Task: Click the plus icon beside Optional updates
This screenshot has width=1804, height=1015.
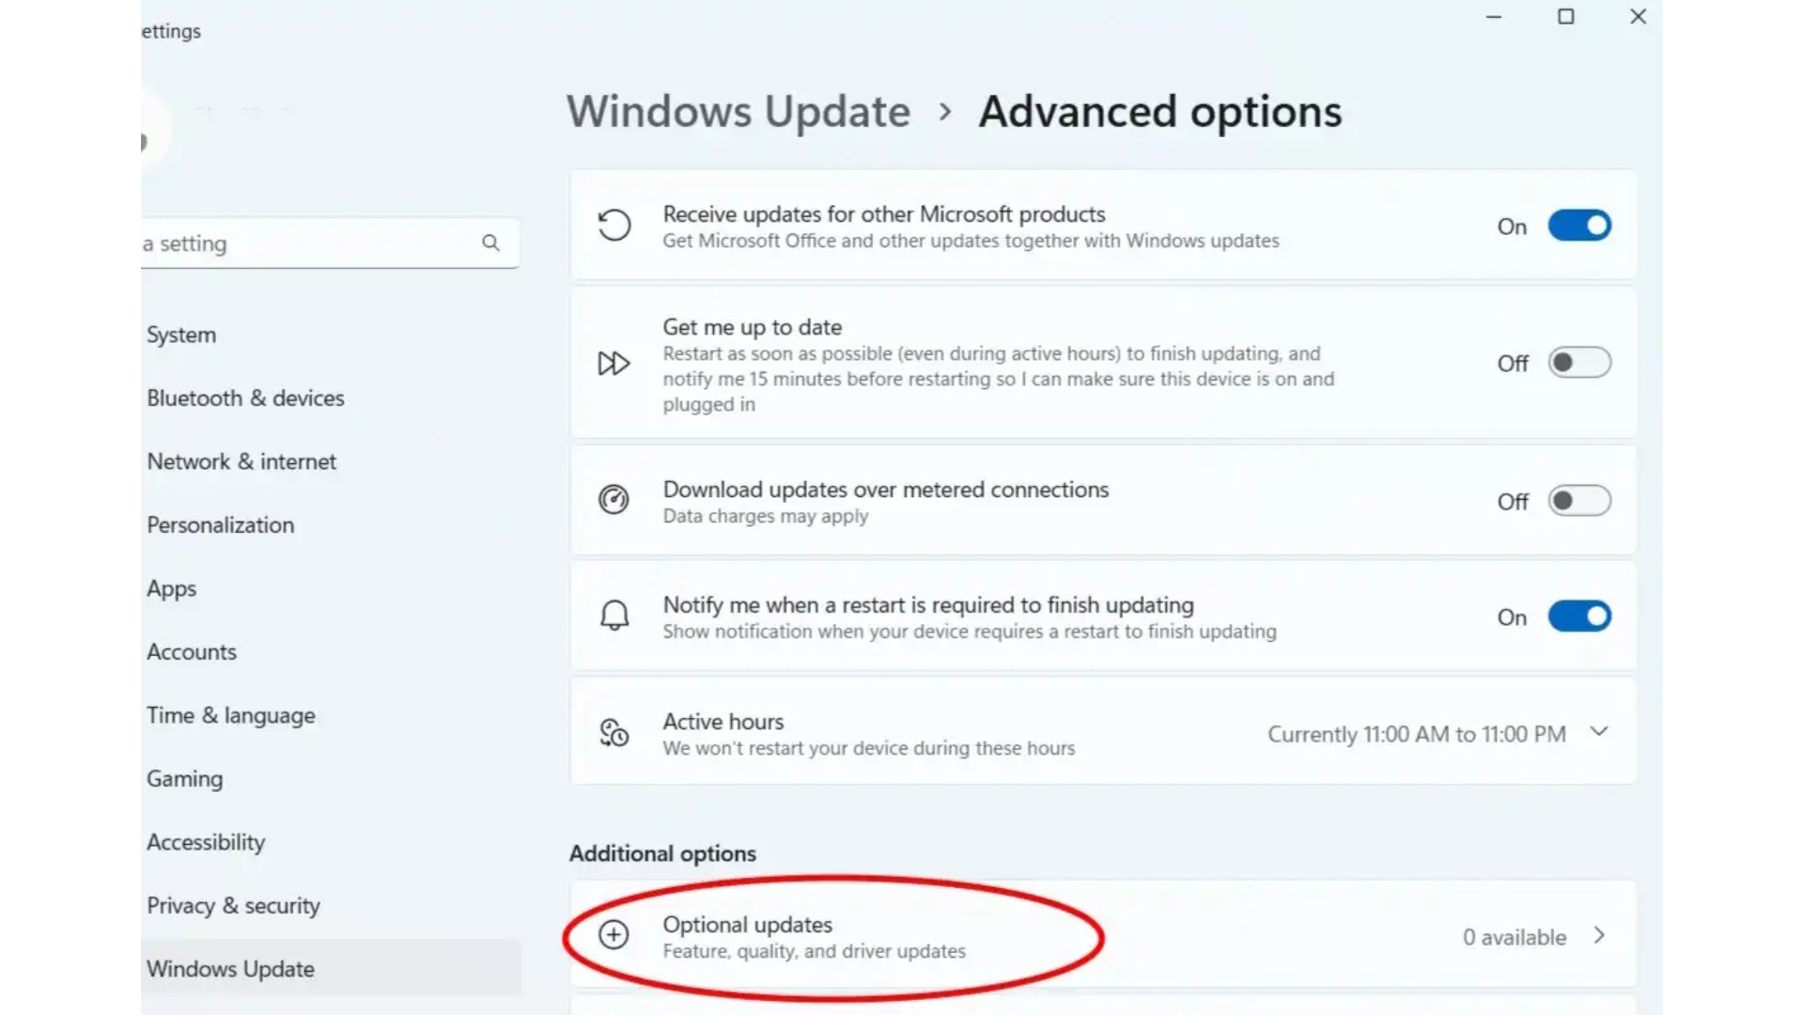Action: click(614, 936)
